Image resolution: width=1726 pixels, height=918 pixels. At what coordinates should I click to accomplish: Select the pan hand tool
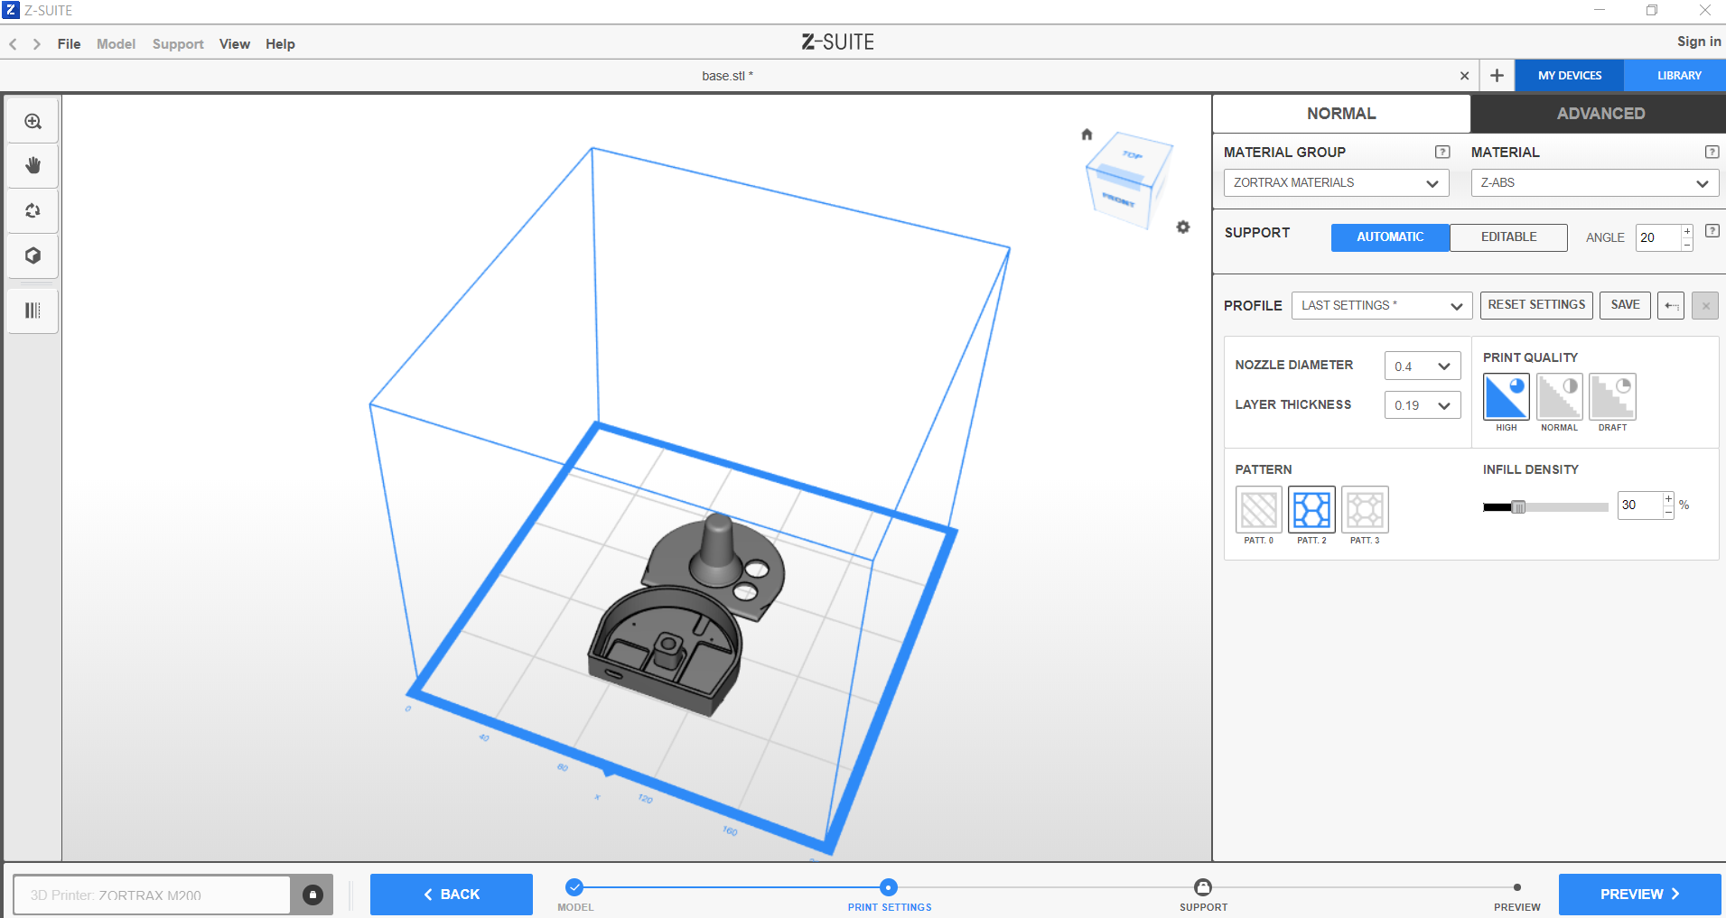point(33,165)
